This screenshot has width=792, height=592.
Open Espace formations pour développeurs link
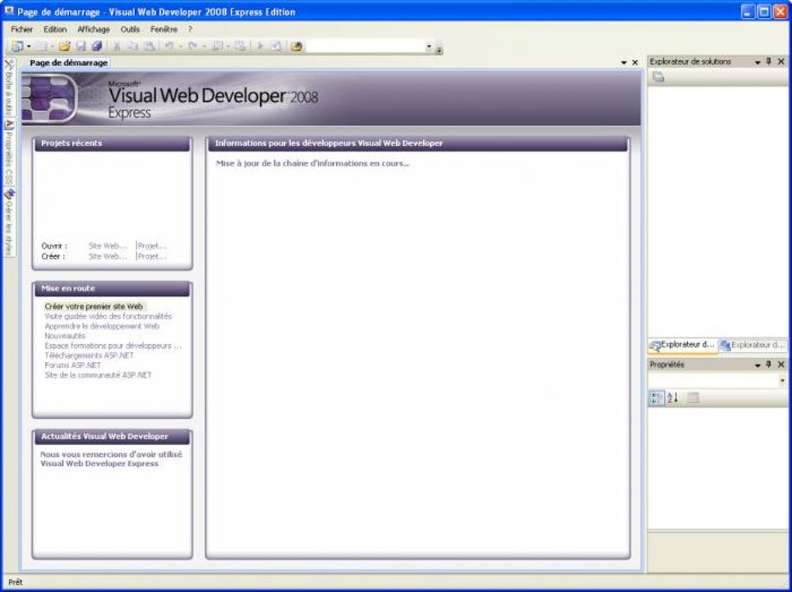(113, 346)
